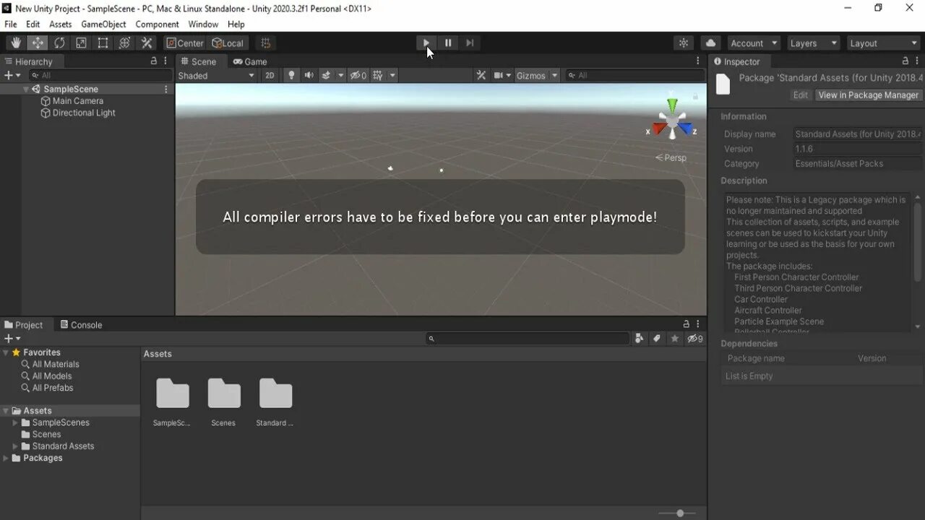The height and width of the screenshot is (520, 925).
Task: Open the File menu
Action: [11, 24]
